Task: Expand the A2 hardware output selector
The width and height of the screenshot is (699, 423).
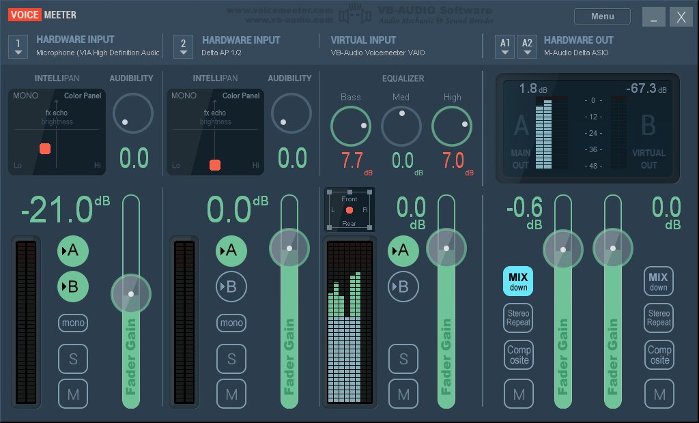Action: pyautogui.click(x=527, y=46)
